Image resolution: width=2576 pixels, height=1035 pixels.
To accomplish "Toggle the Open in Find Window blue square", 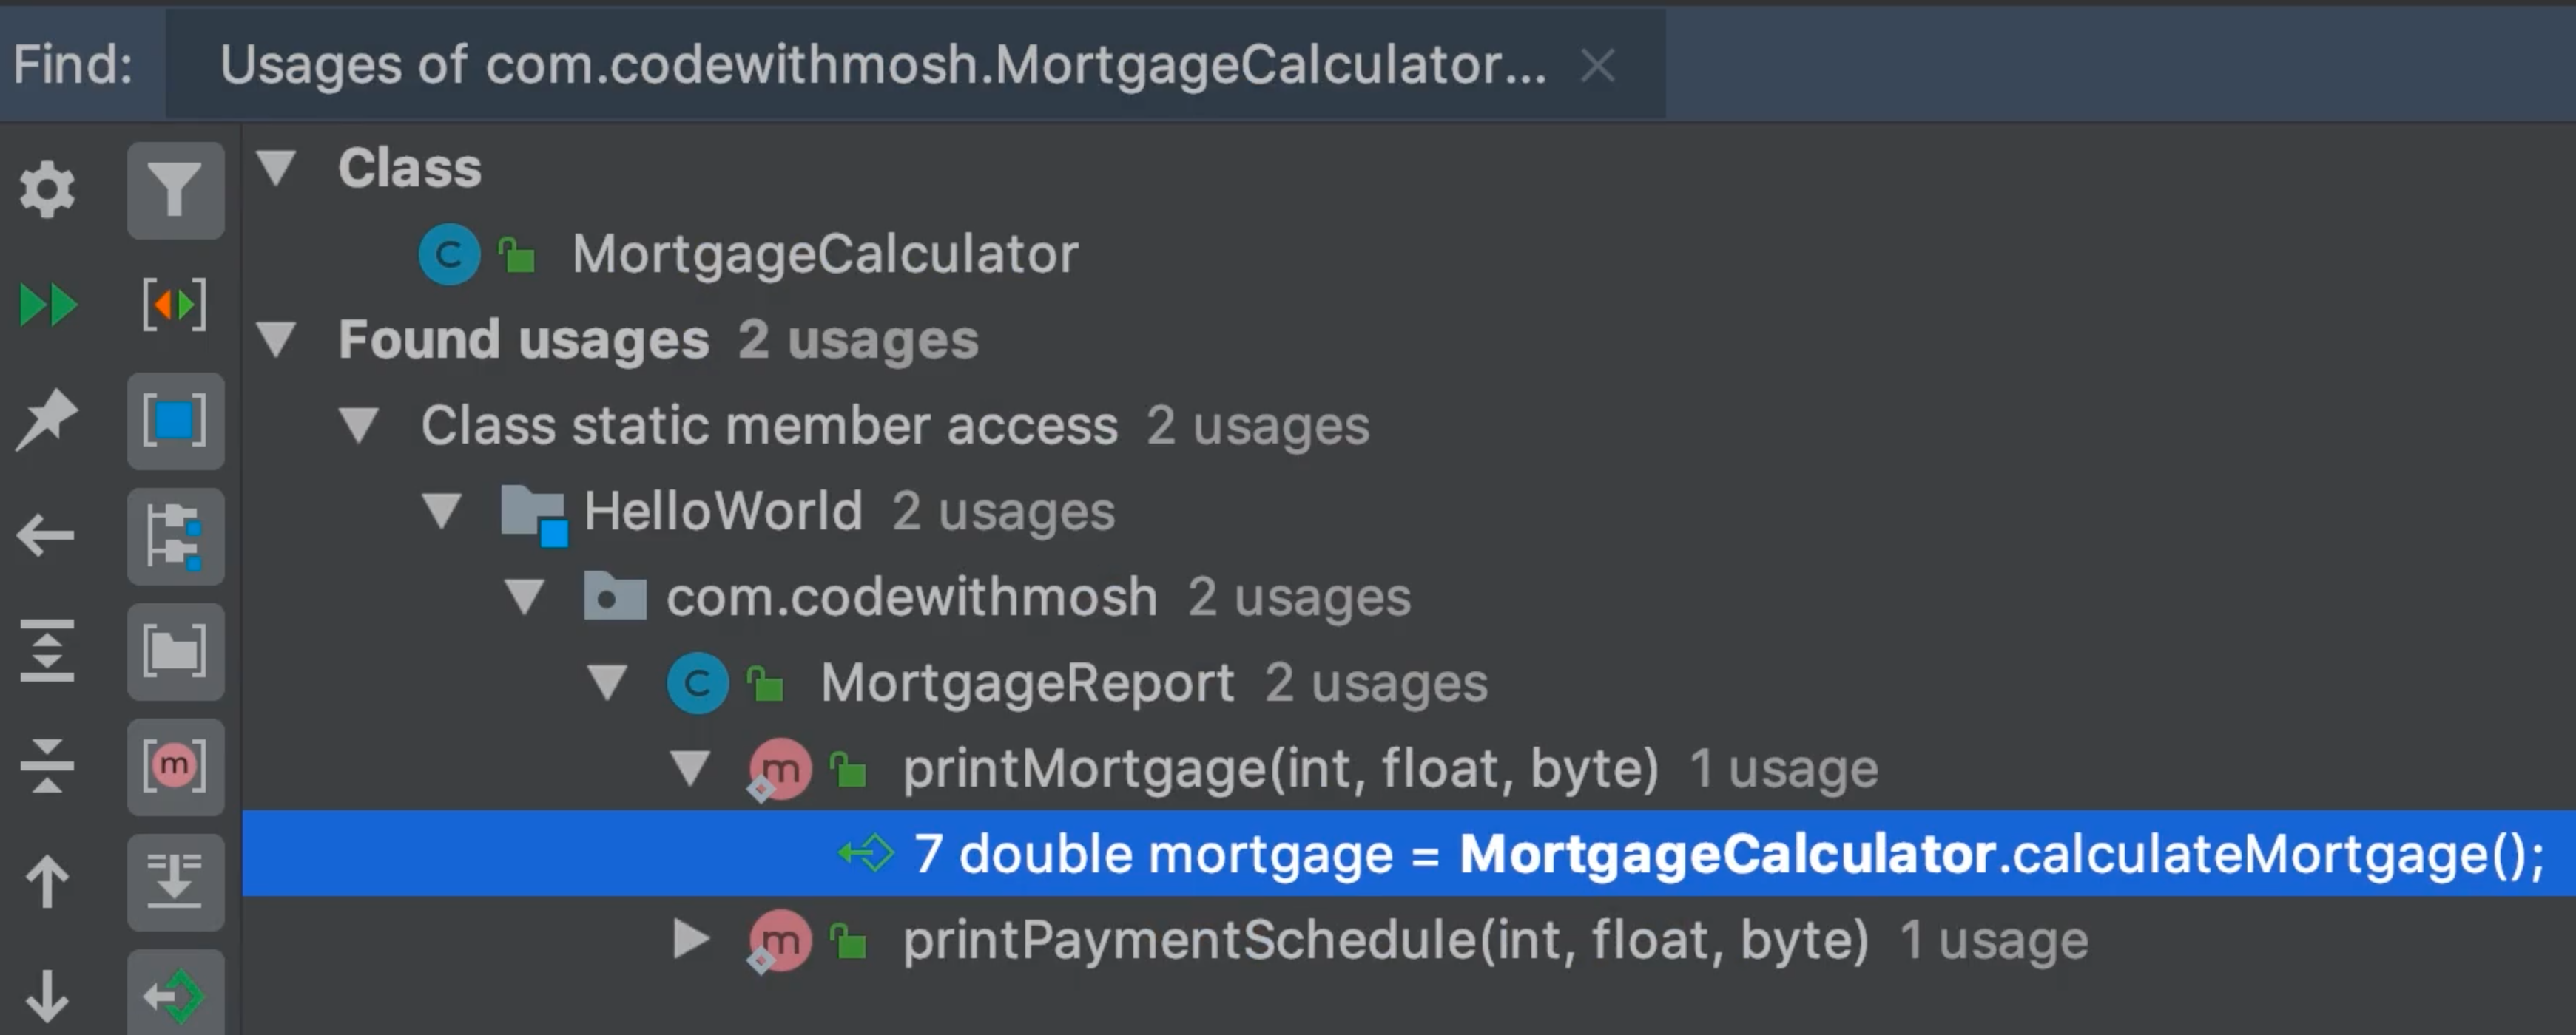I will 176,420.
